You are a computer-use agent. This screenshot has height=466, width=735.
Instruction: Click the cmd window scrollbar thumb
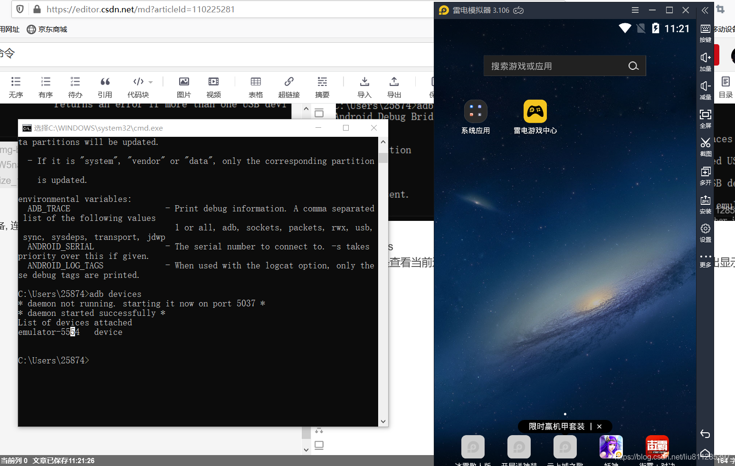point(383,158)
